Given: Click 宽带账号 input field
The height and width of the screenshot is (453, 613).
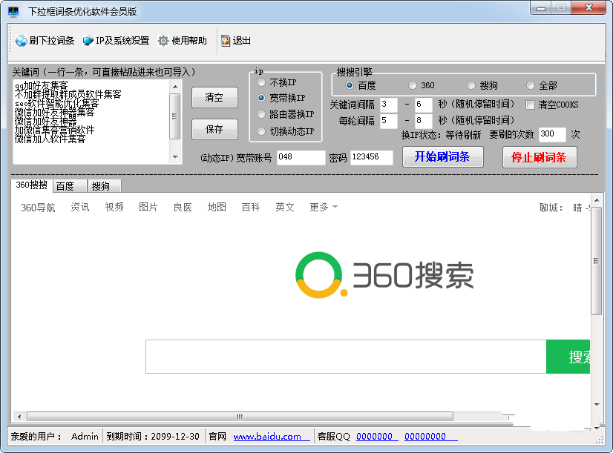Looking at the screenshot, I should pos(301,157).
